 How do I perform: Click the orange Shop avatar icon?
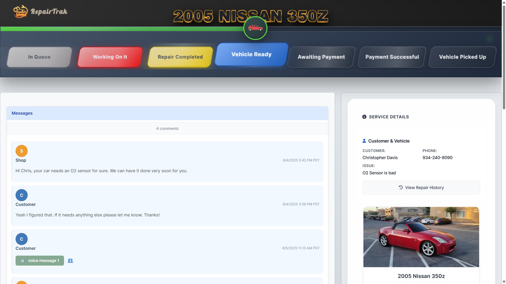[x=21, y=151]
